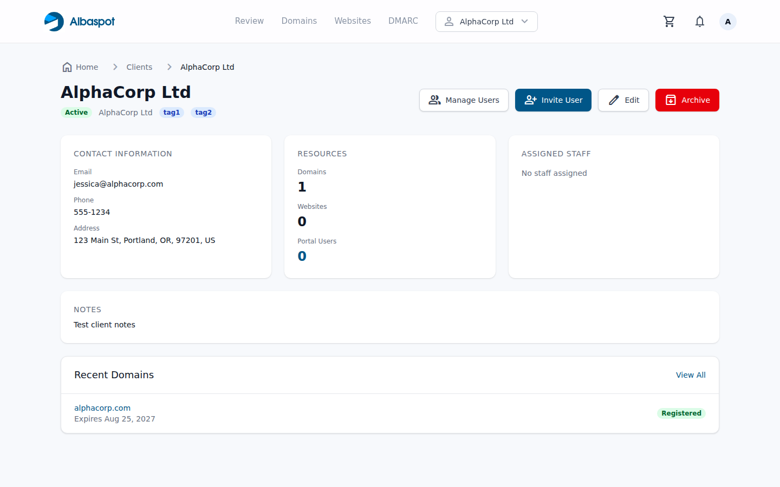Click the chevron after Home in breadcrumb
Viewport: 780px width, 487px height.
115,67
